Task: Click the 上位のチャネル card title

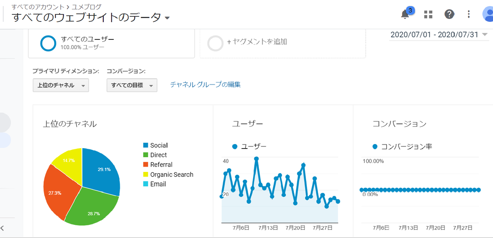Action: coord(70,124)
